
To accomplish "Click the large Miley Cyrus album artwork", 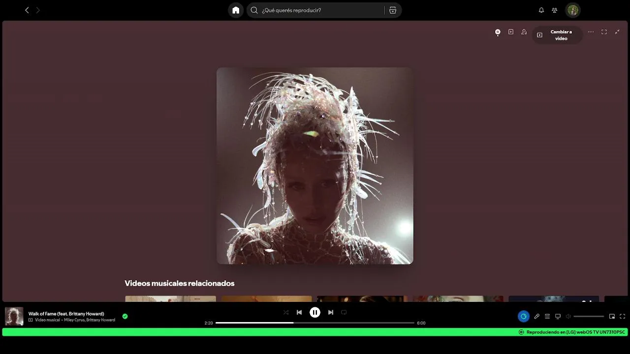I will pos(315,166).
